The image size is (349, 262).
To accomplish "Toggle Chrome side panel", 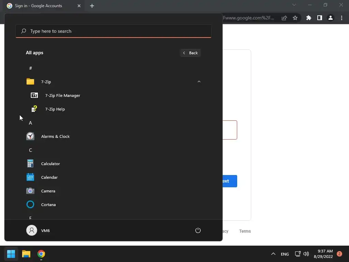I will pyautogui.click(x=319, y=18).
